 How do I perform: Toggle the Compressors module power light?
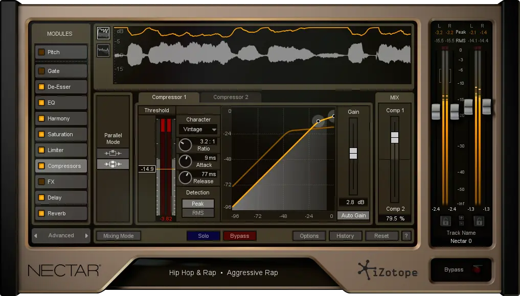(x=41, y=166)
